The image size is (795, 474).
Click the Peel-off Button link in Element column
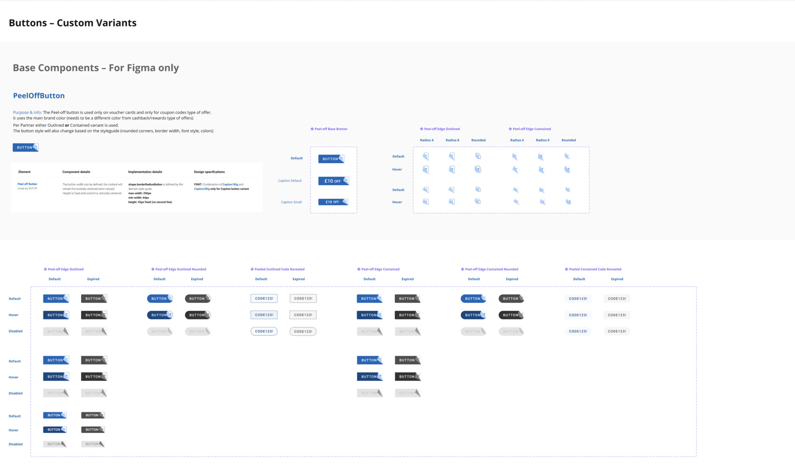(27, 184)
